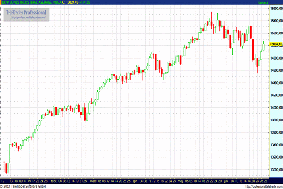
Task: Click the last green candle at chart's right edge
Action: point(263,45)
